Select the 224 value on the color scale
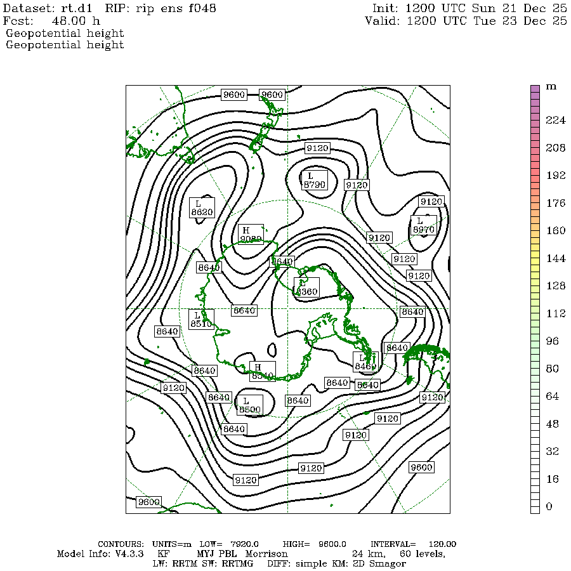The height and width of the screenshot is (571, 571). (556, 120)
